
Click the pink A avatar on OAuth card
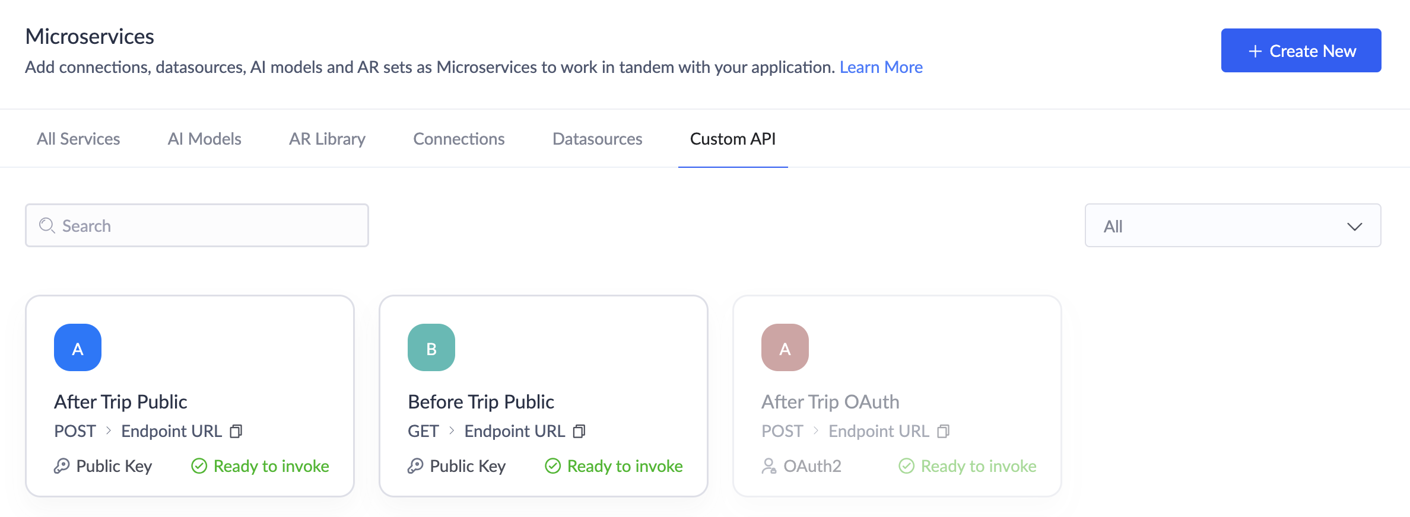[785, 347]
